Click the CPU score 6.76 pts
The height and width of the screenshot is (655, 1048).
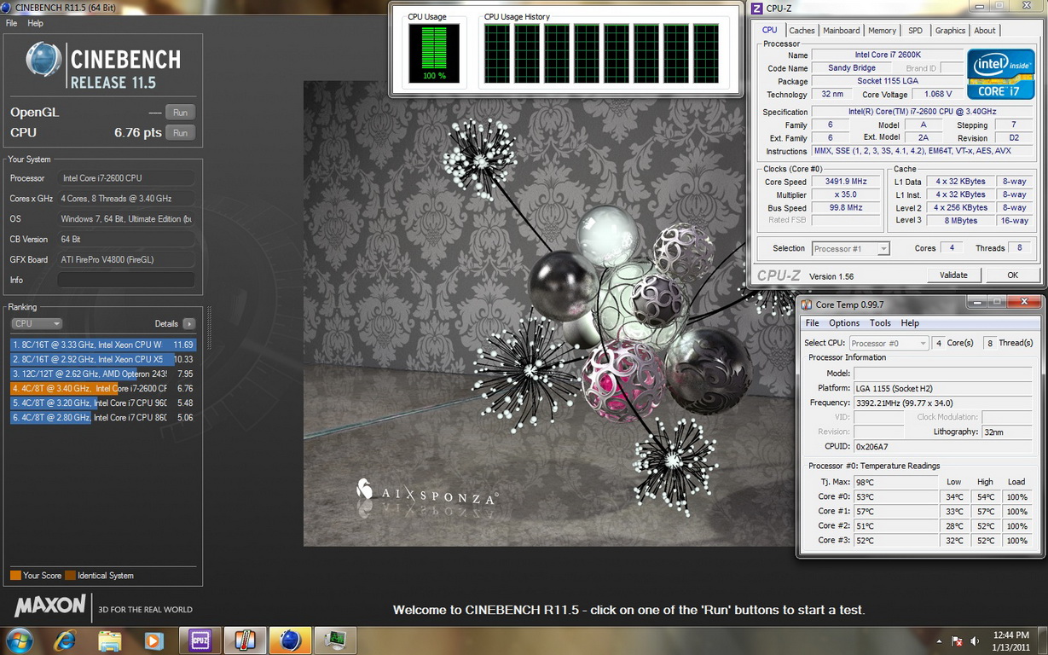tap(138, 133)
